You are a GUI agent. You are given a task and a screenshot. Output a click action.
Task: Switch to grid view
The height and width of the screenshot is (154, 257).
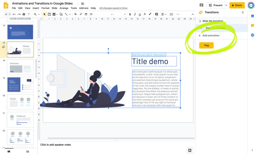[x=28, y=151]
